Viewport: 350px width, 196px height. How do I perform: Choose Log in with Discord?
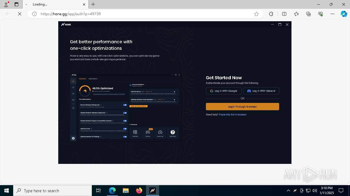click(261, 91)
